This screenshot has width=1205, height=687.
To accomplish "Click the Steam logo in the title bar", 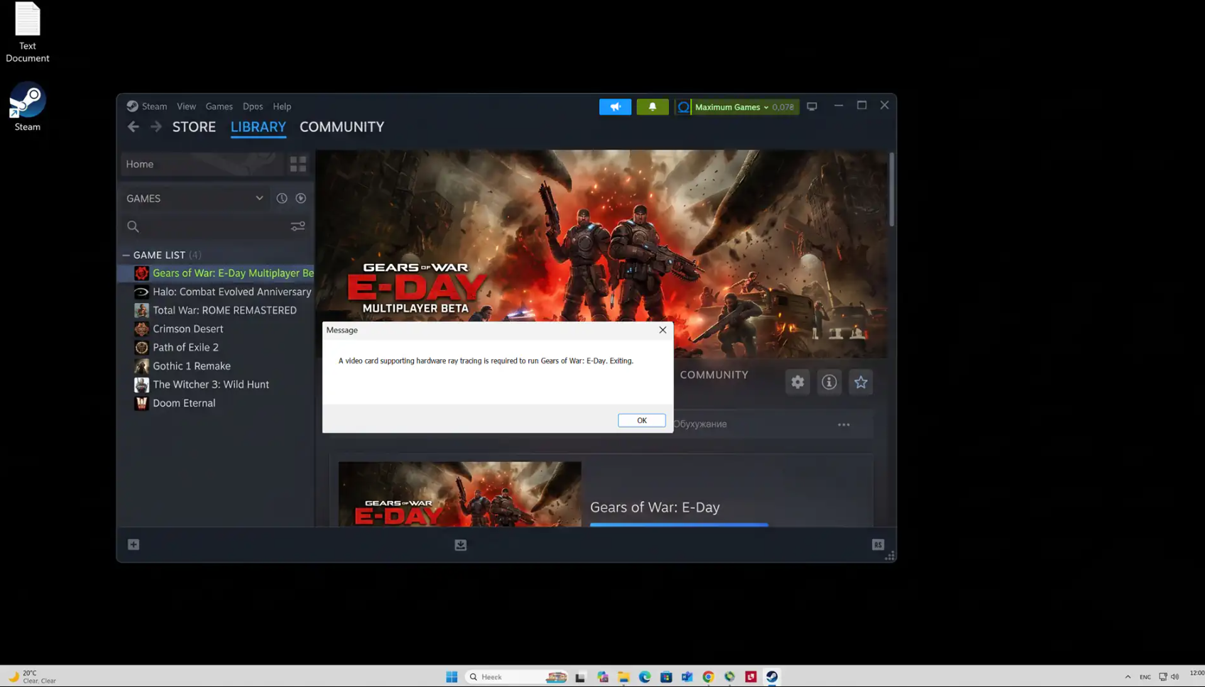I will (132, 106).
